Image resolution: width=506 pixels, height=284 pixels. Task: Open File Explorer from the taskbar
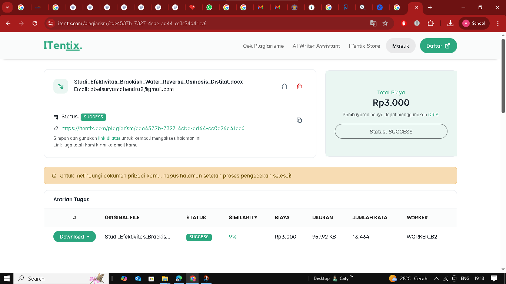pyautogui.click(x=165, y=278)
